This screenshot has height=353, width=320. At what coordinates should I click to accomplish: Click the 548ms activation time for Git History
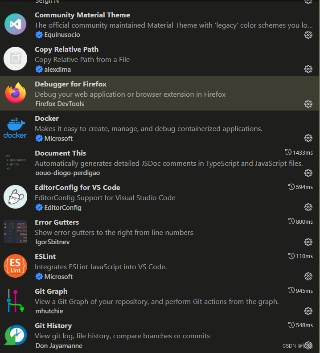301,325
